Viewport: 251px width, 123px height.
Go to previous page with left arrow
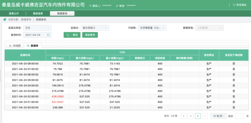[184, 116]
